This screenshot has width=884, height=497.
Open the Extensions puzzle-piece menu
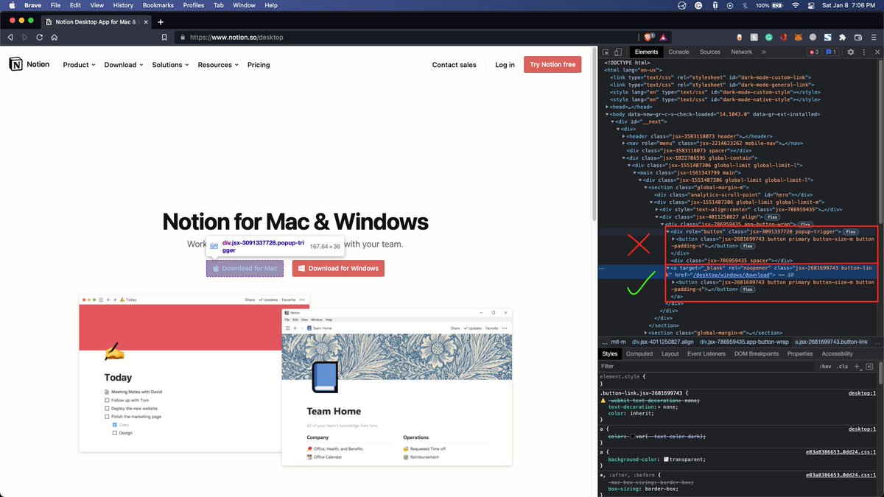point(842,38)
